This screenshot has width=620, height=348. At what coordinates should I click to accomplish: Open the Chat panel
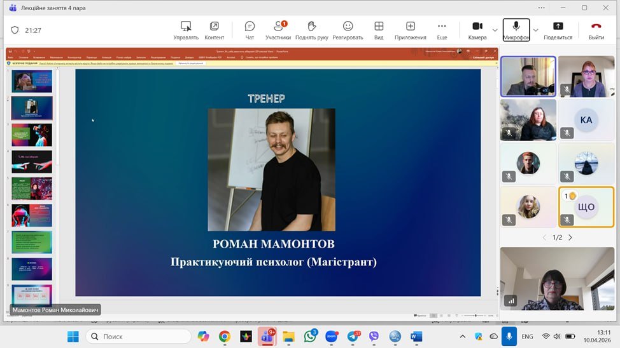(250, 30)
